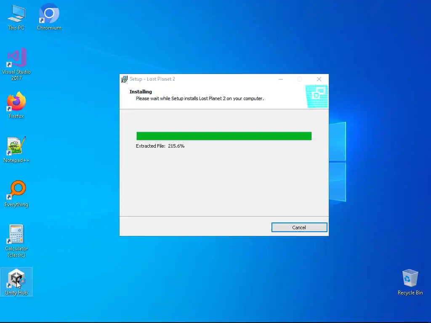Cancel the Lost Planet 2 installation
Screen dimensions: 431x323
tap(299, 228)
